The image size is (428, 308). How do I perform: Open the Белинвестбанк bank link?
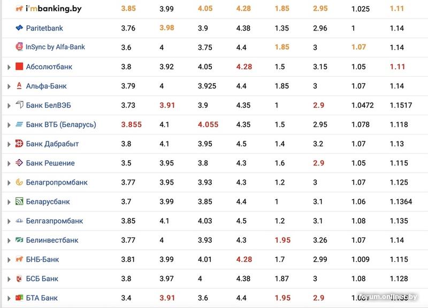tap(52, 240)
